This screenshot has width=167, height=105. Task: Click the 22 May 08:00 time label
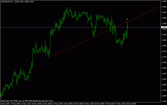(68, 104)
